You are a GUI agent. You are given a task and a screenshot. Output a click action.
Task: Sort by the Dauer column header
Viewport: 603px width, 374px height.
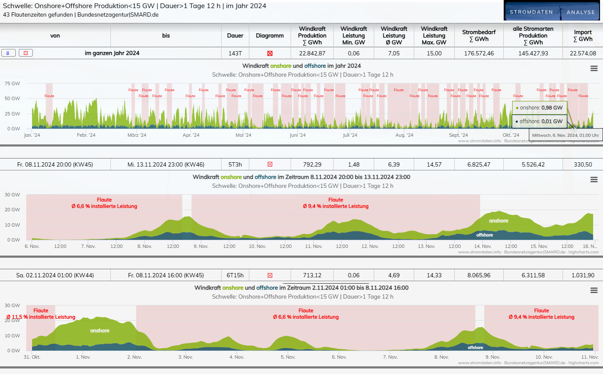tap(235, 36)
